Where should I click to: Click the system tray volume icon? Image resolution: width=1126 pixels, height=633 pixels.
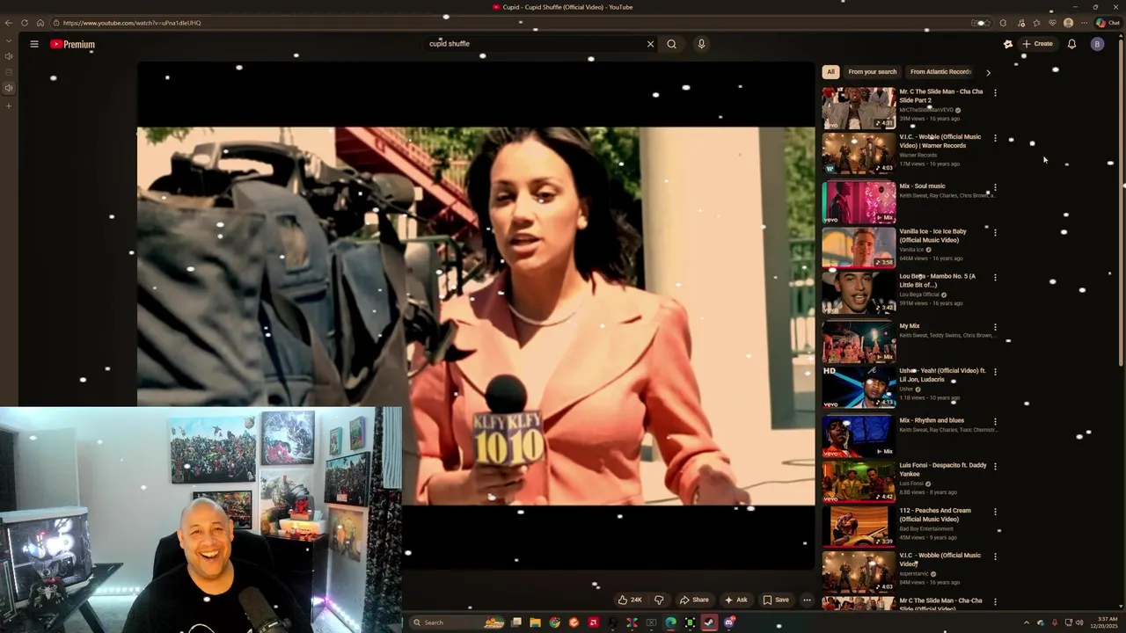pyautogui.click(x=1079, y=622)
